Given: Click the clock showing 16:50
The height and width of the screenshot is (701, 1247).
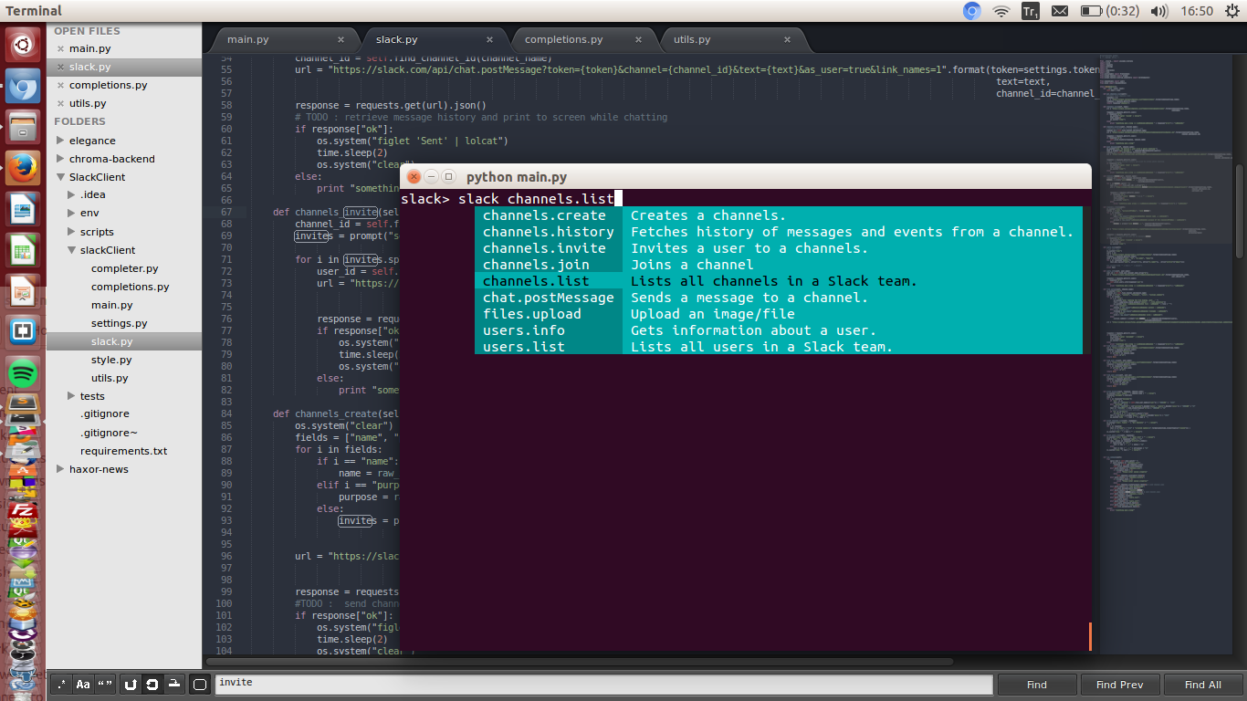Looking at the screenshot, I should click(x=1197, y=11).
